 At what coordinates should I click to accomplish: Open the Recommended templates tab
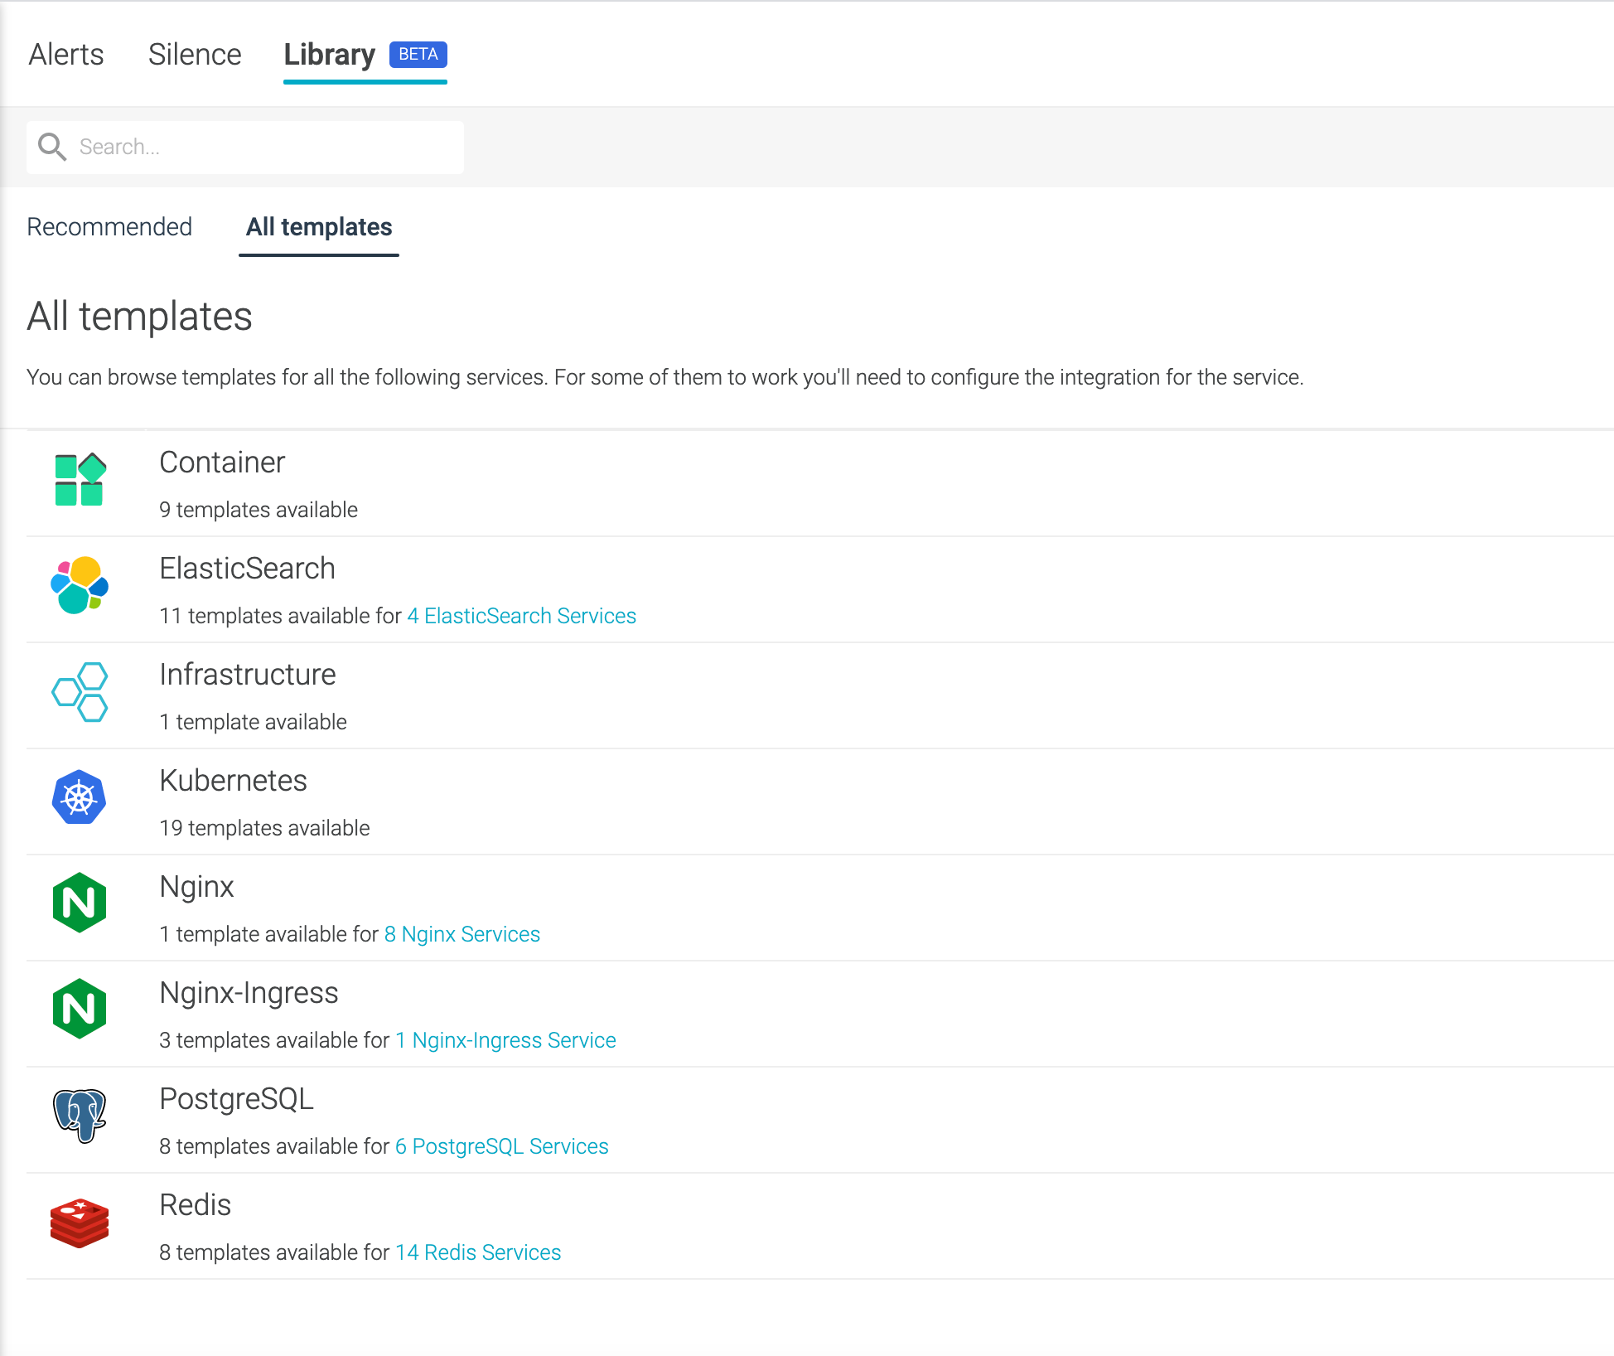tap(109, 226)
